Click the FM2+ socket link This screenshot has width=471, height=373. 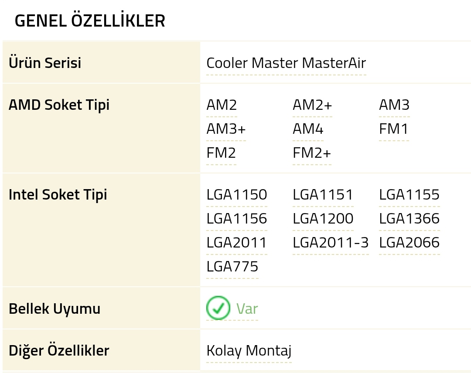click(312, 153)
